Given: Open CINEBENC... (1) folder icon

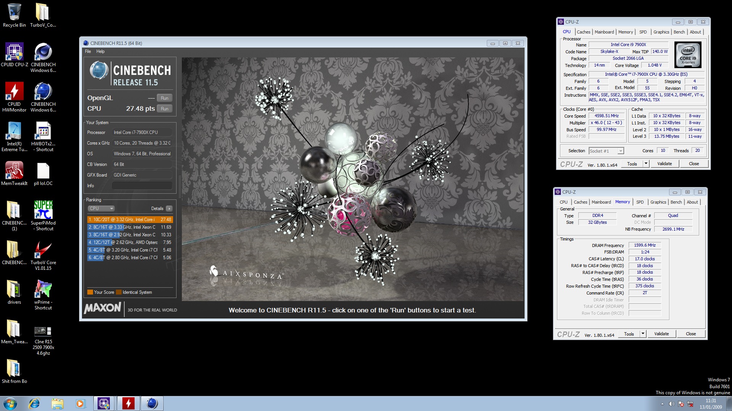Looking at the screenshot, I should pos(14,216).
